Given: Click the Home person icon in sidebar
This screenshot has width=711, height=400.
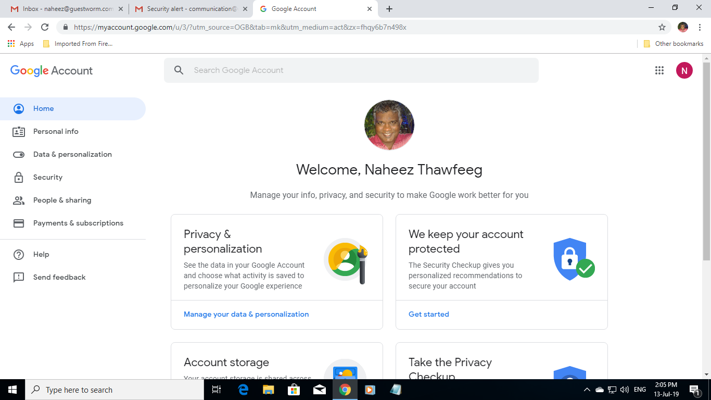Looking at the screenshot, I should point(19,109).
